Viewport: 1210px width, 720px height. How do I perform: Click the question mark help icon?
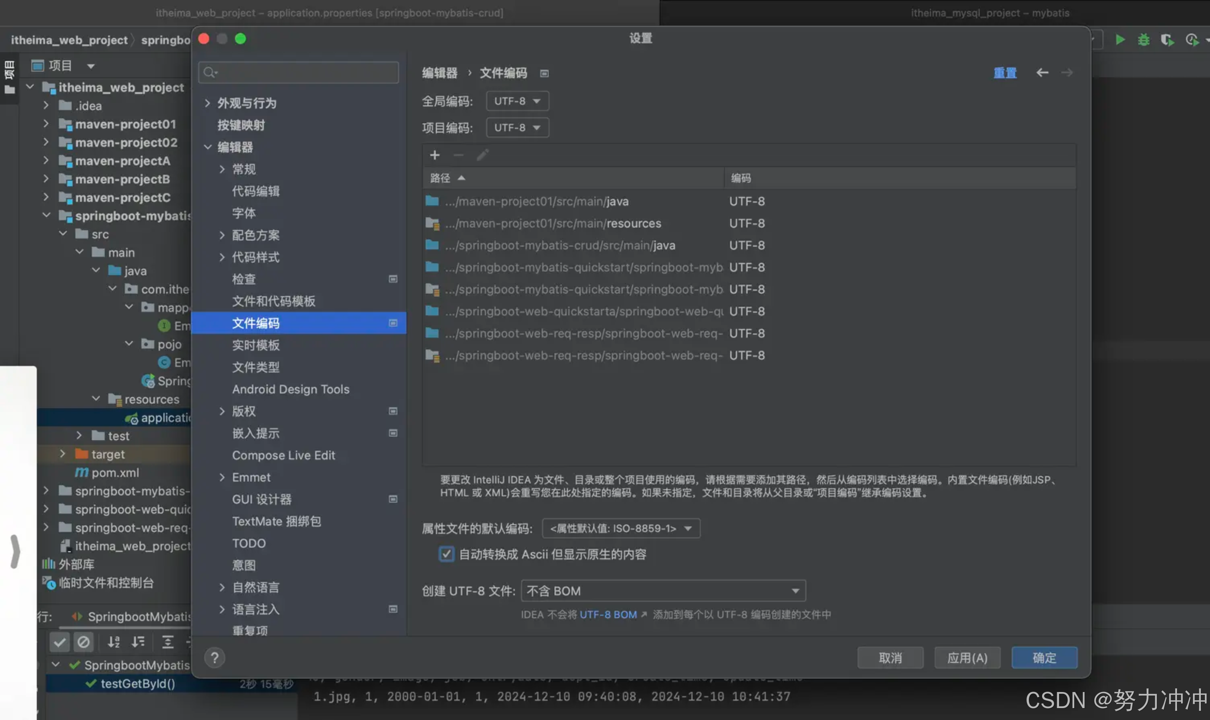coord(215,658)
